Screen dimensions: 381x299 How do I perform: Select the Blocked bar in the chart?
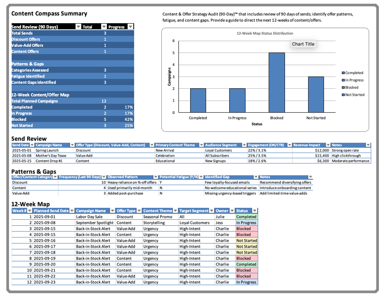(276, 83)
